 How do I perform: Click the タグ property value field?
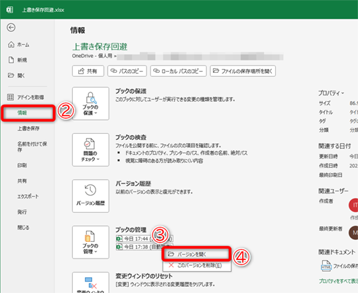(353, 121)
